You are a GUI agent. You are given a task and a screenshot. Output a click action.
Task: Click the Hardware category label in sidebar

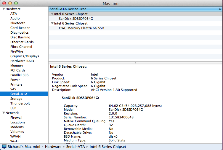(x=13, y=9)
